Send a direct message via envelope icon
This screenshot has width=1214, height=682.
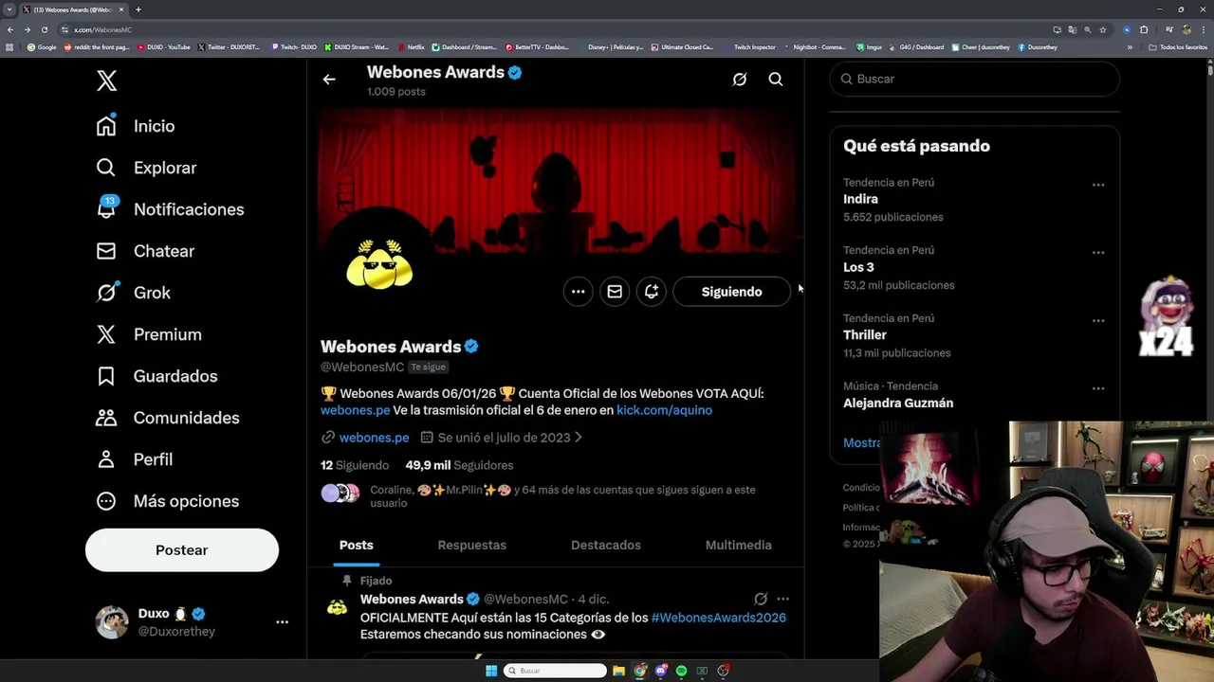pyautogui.click(x=615, y=292)
